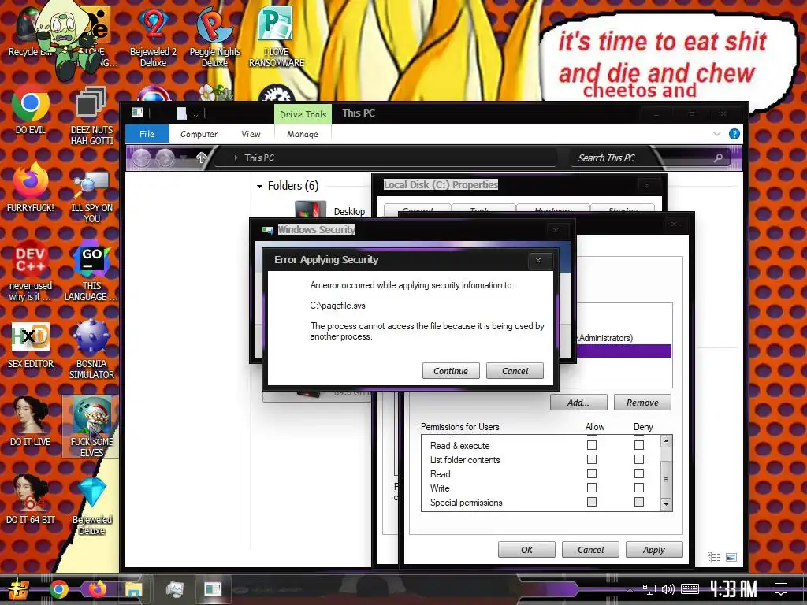The height and width of the screenshot is (605, 807).
Task: Open the Computer ribbon tab
Action: 199,134
